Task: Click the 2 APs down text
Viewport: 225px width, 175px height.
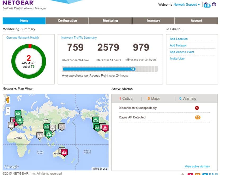Action: [29, 62]
